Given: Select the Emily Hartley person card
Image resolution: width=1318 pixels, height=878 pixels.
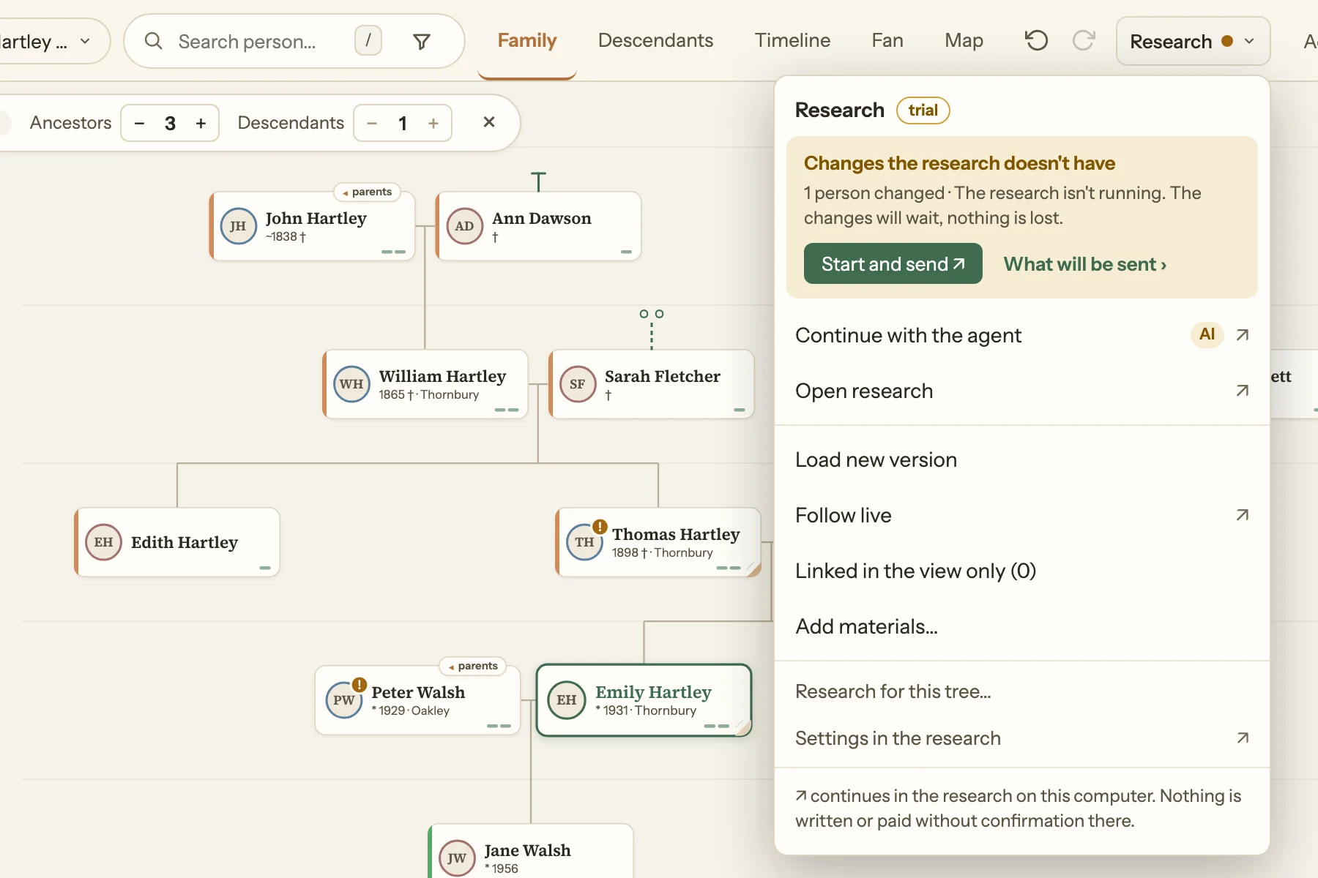Looking at the screenshot, I should pyautogui.click(x=644, y=700).
